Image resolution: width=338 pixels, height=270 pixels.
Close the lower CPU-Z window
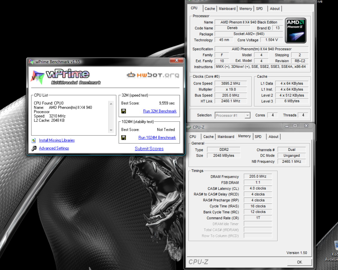click(306, 126)
